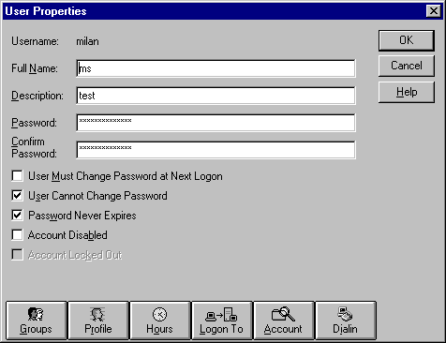Open Help for User Properties
446x343 pixels.
[x=407, y=92]
